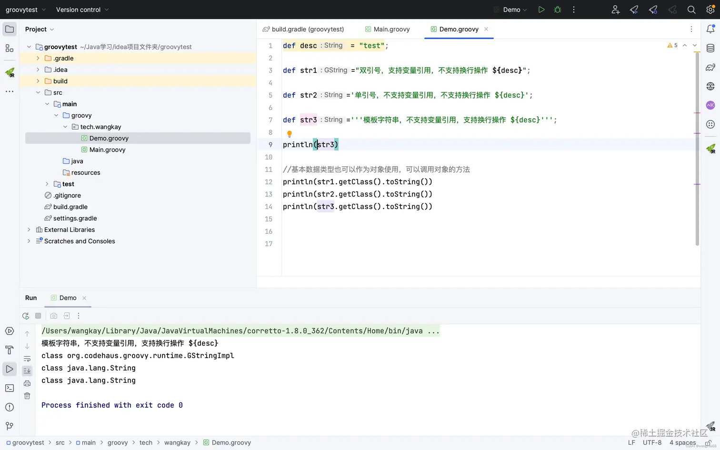Close the Demo run tab
Viewport: 720px width, 450px height.
(x=84, y=298)
